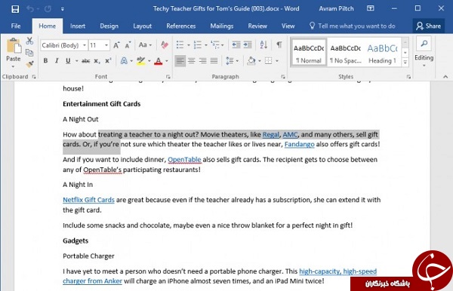Switch to the References tab
Screen dimensions: 453x291
[181, 26]
